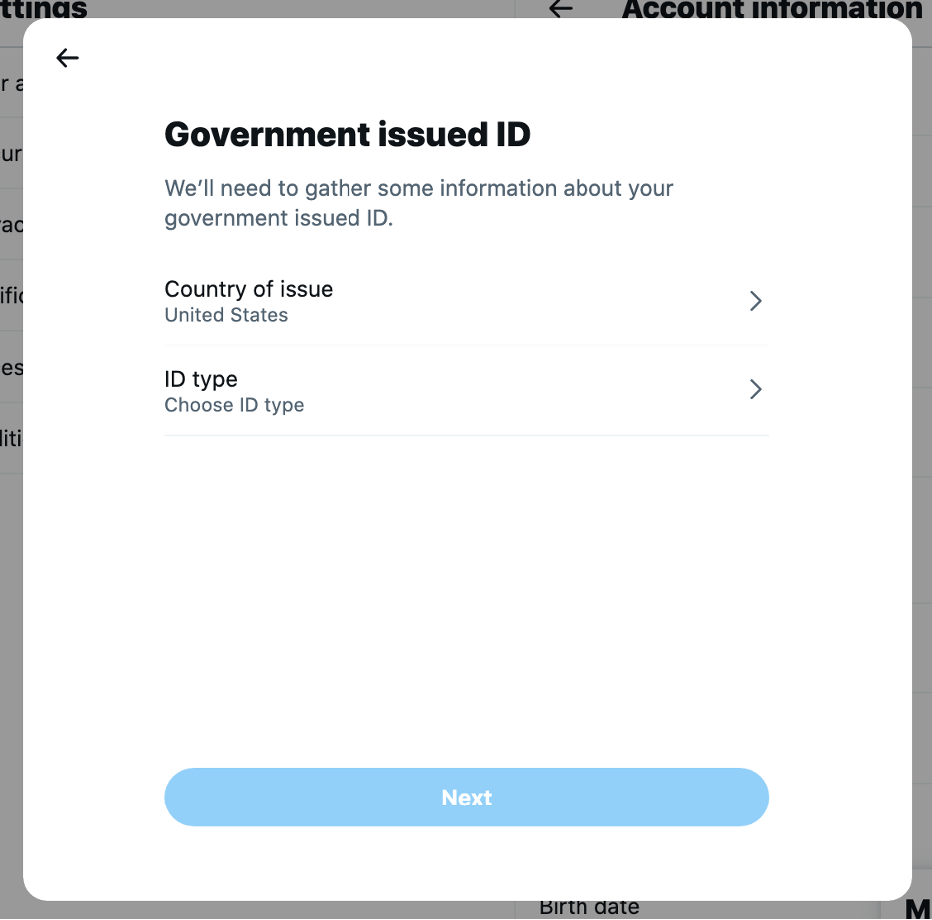Expand Country of issue chevron arrow
This screenshot has height=920, width=932.
[x=755, y=301]
